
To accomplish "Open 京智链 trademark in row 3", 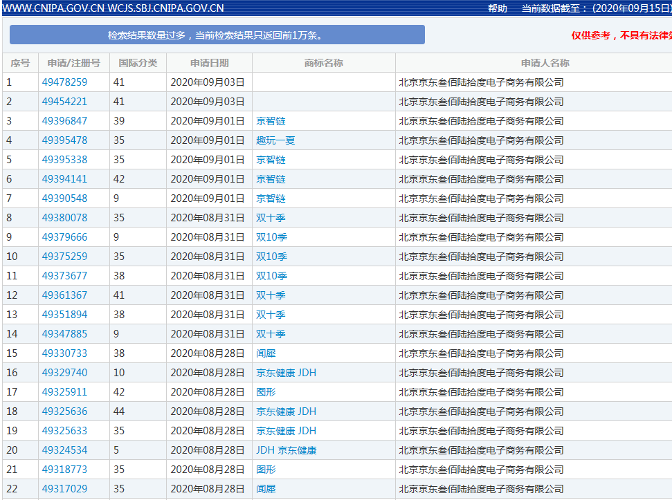I will pyautogui.click(x=271, y=121).
